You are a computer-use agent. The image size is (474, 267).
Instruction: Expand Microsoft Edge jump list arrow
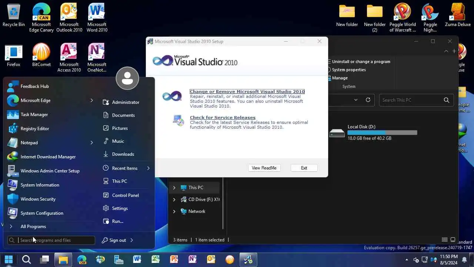click(91, 100)
